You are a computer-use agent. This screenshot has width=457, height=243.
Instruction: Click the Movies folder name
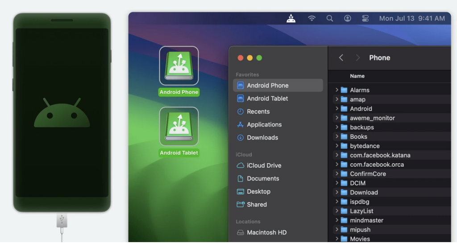point(360,239)
